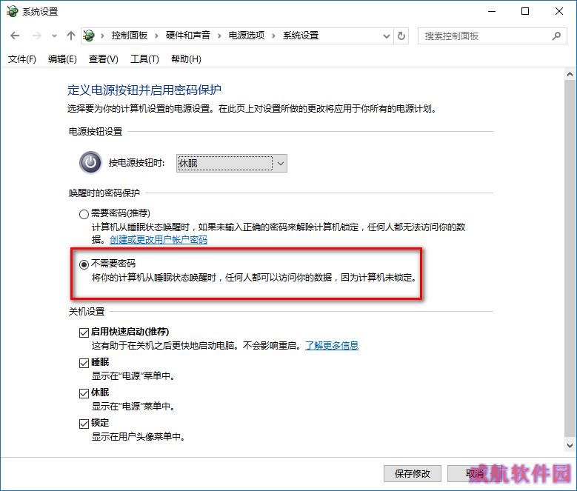Screen dimensions: 577x491
Task: Open the 工具(T) menu
Action: click(x=144, y=59)
